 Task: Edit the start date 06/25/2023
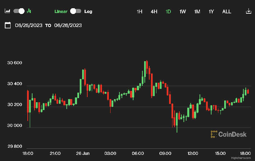[29, 25]
